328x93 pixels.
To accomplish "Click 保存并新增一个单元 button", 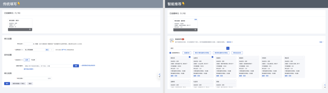I will coord(18,83).
